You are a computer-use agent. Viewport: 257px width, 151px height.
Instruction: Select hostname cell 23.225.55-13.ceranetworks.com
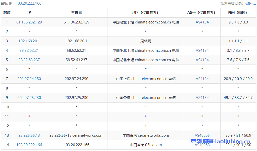pos(76,135)
